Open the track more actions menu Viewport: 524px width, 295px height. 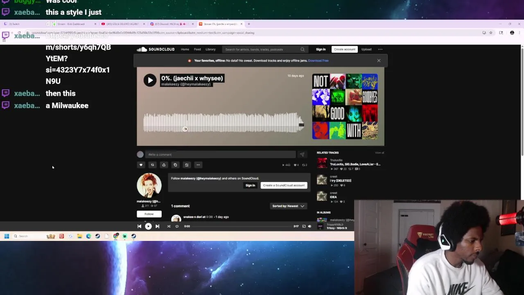pos(198,165)
